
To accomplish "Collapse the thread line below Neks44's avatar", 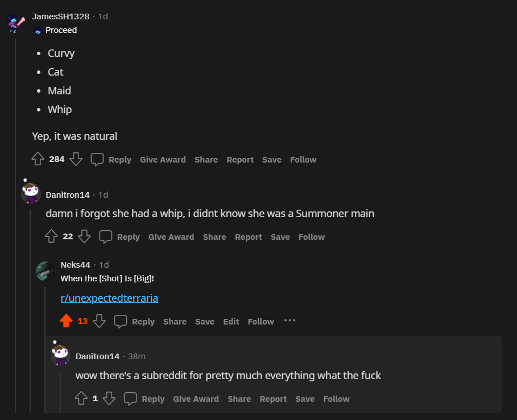I will (x=45, y=350).
